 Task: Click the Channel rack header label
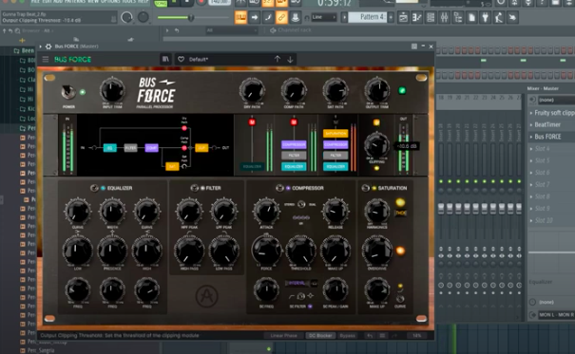point(295,30)
